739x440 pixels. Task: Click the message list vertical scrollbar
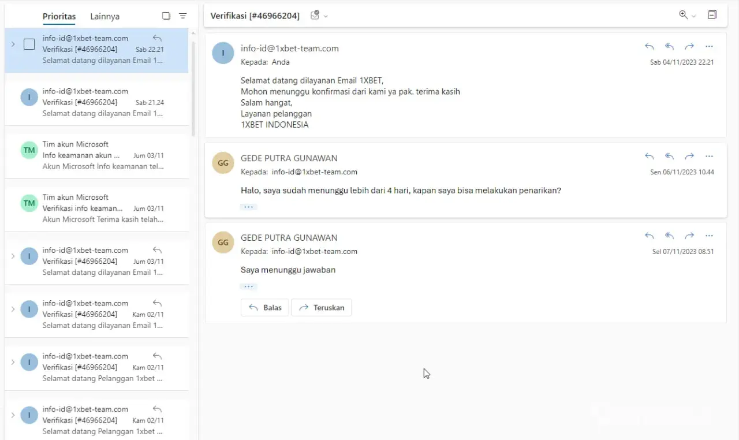coord(193,87)
